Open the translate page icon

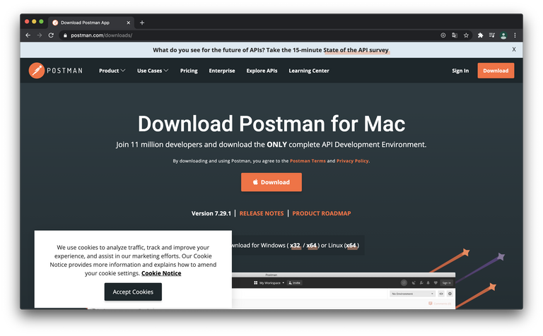[x=455, y=35]
